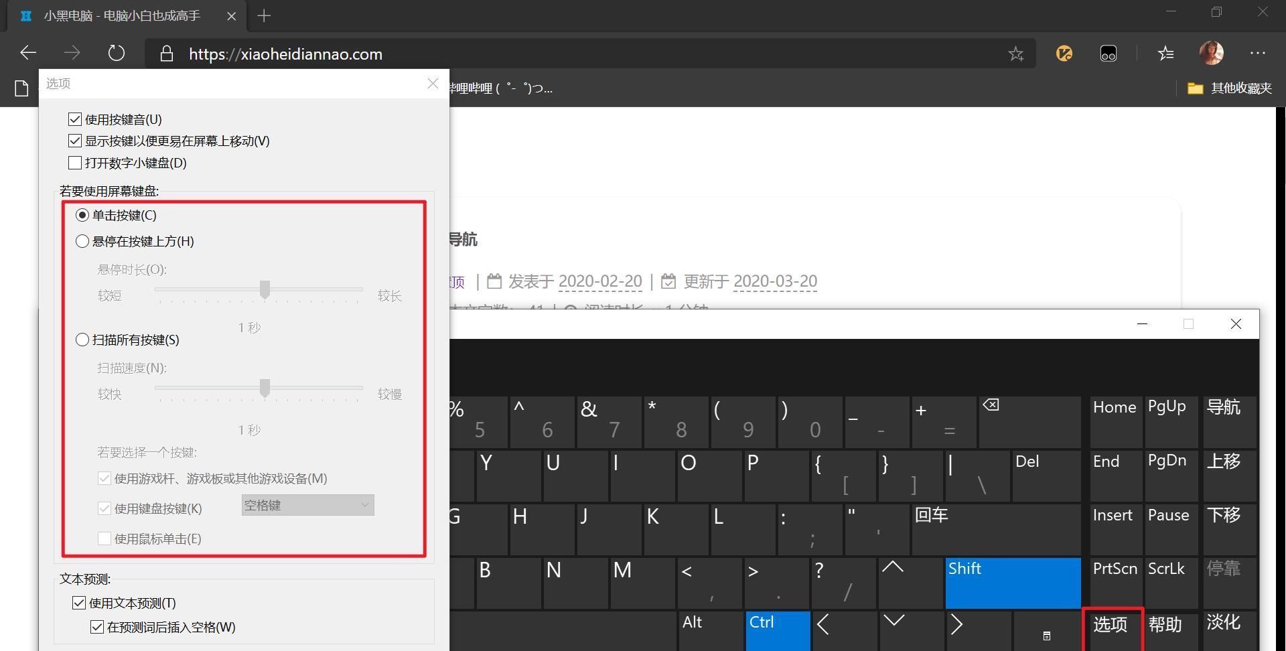Click the site lock icon in address bar

tap(167, 54)
